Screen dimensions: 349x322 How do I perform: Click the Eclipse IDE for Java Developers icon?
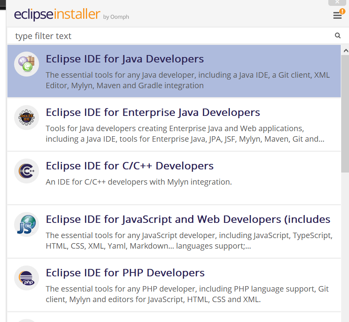(x=26, y=64)
